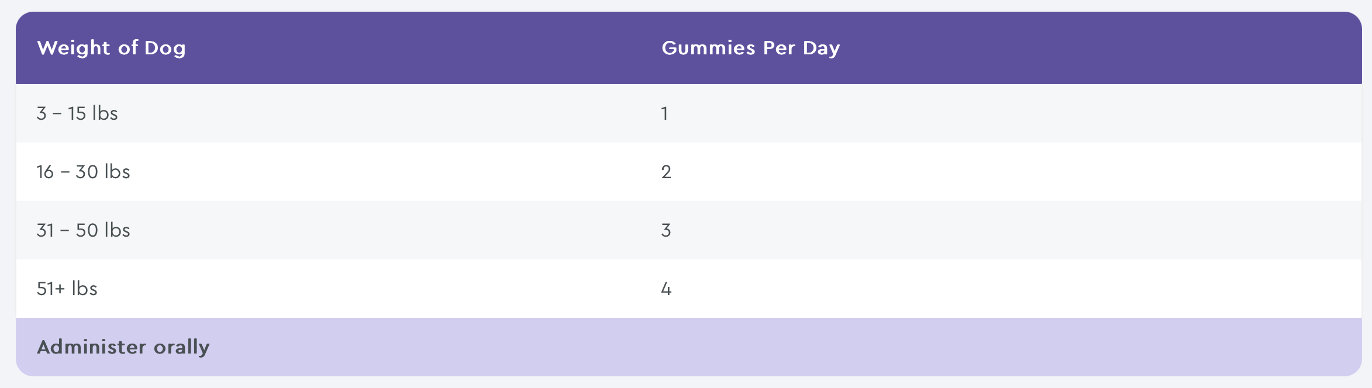Viewport: 1372px width, 388px height.
Task: Click the "51+" text in the last row
Action: point(51,289)
